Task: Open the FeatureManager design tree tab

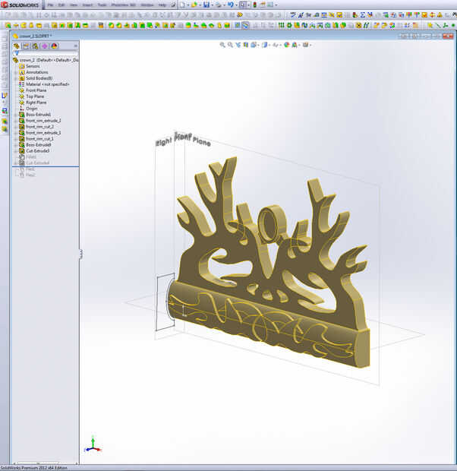Action: pos(17,46)
